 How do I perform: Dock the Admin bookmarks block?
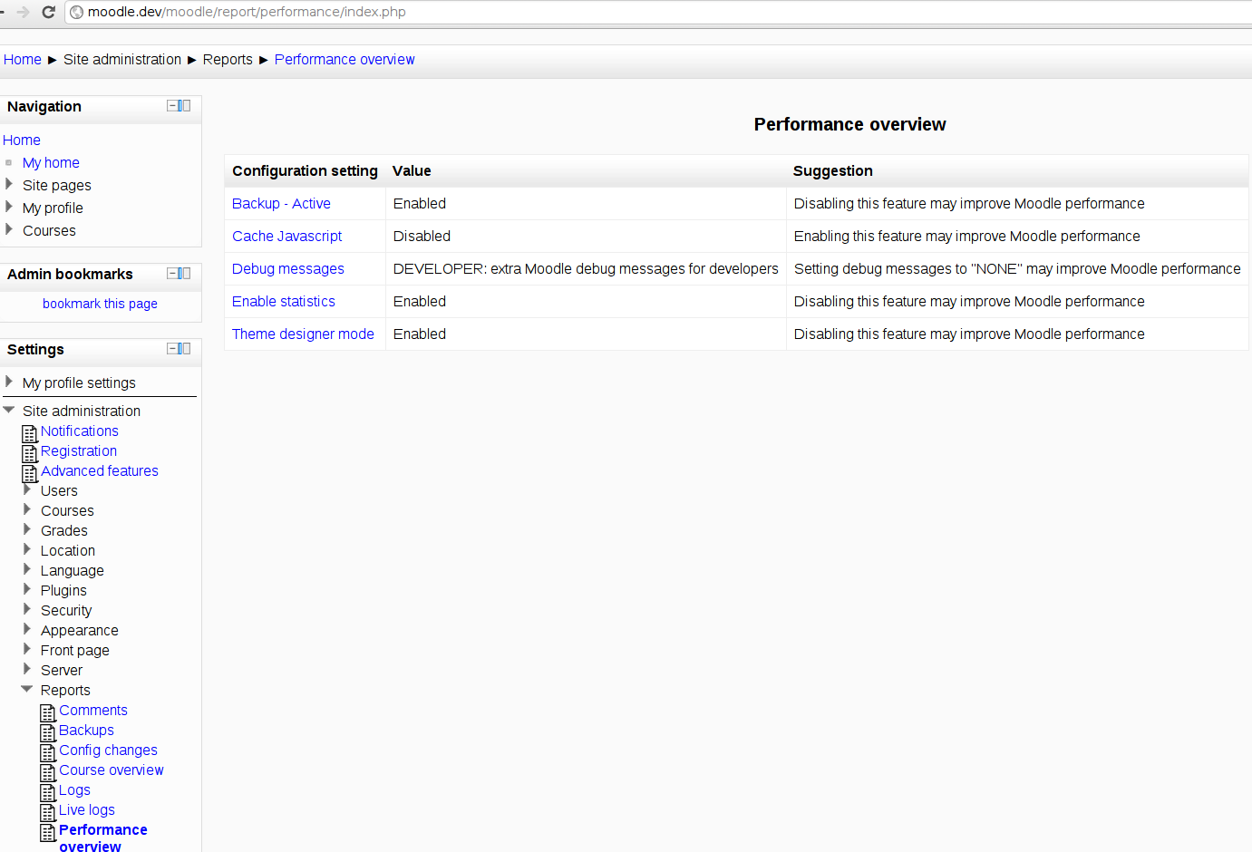click(185, 274)
